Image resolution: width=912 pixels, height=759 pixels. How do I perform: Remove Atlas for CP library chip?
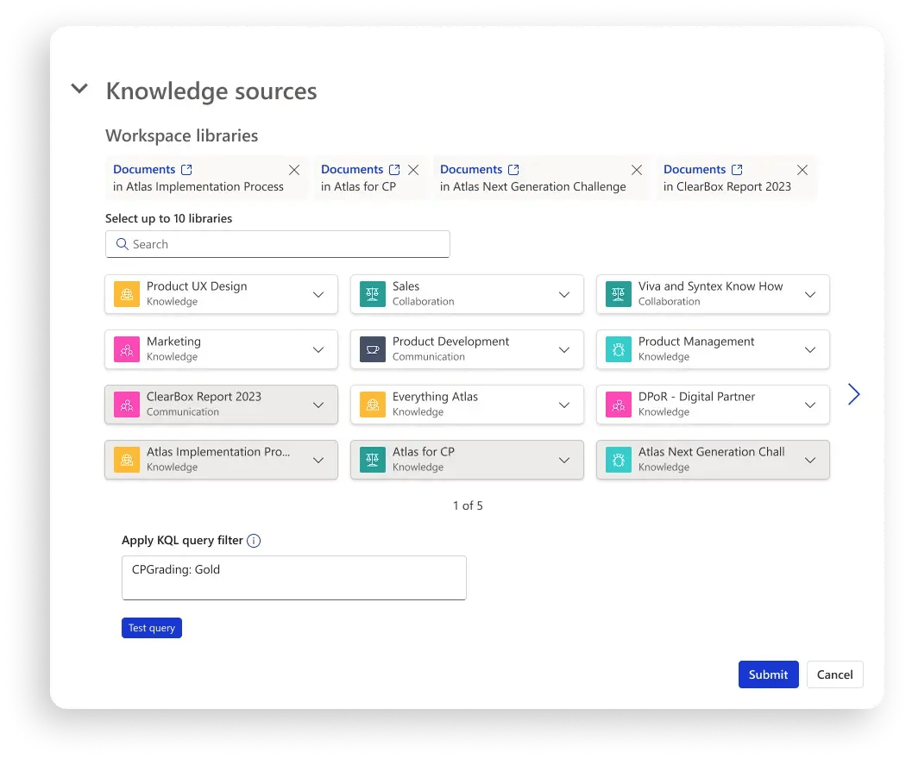point(413,170)
